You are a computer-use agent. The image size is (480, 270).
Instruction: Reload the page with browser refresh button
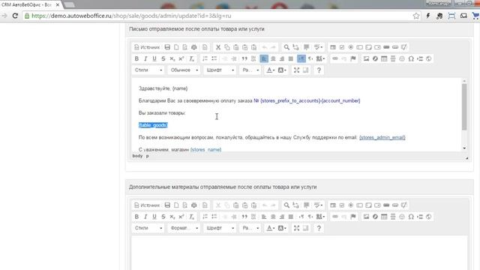click(x=15, y=16)
